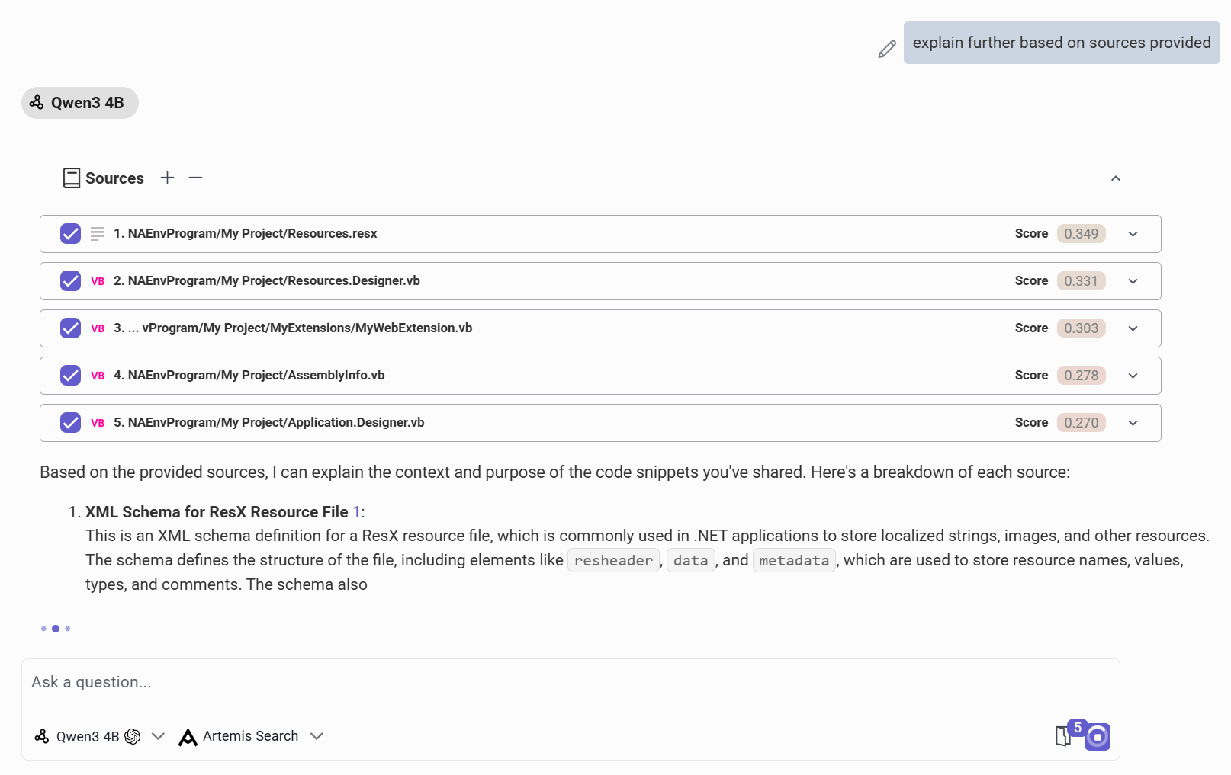Deselect the AssemblyInfo.vb source checkbox
This screenshot has width=1231, height=775.
tap(69, 375)
